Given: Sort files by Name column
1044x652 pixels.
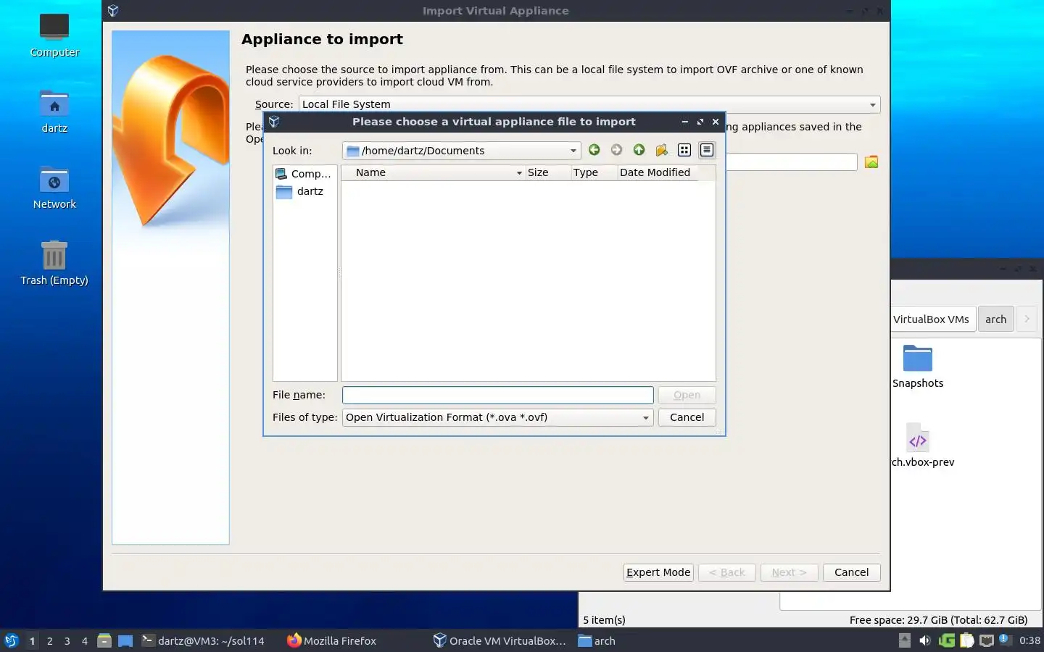Looking at the screenshot, I should tap(433, 172).
